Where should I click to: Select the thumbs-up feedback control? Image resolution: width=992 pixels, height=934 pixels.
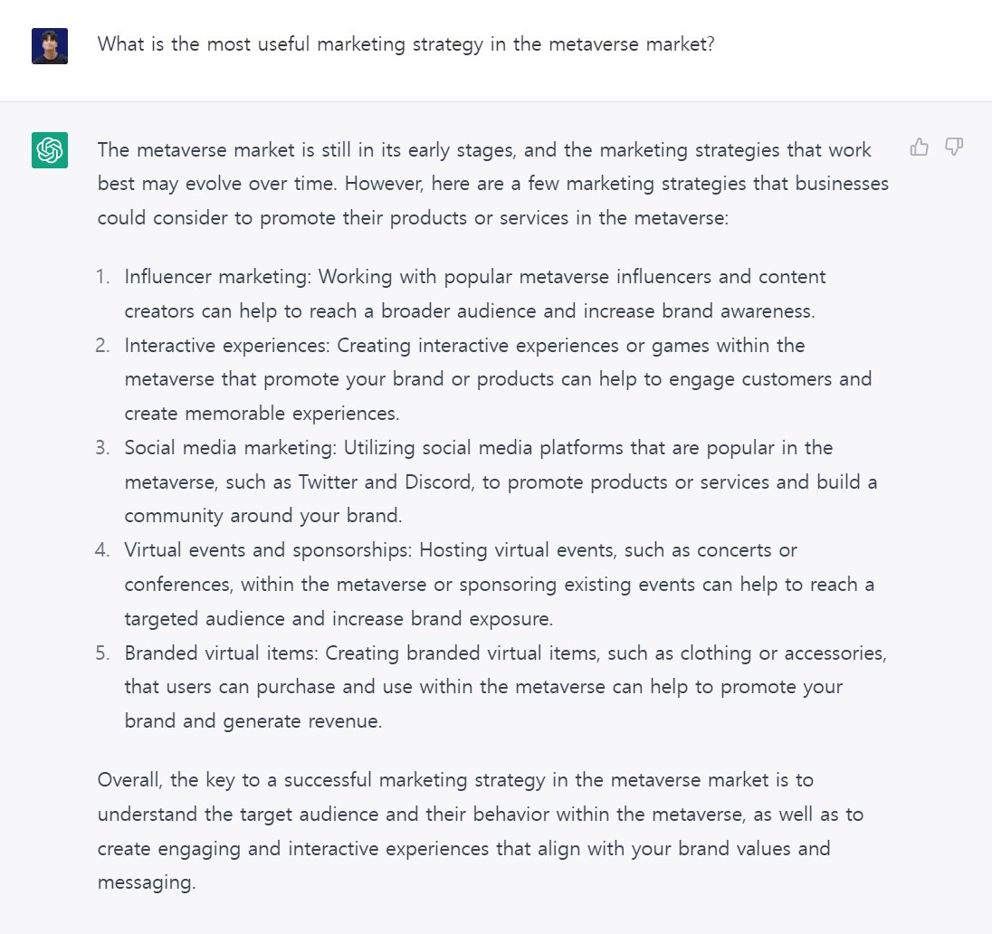click(920, 147)
